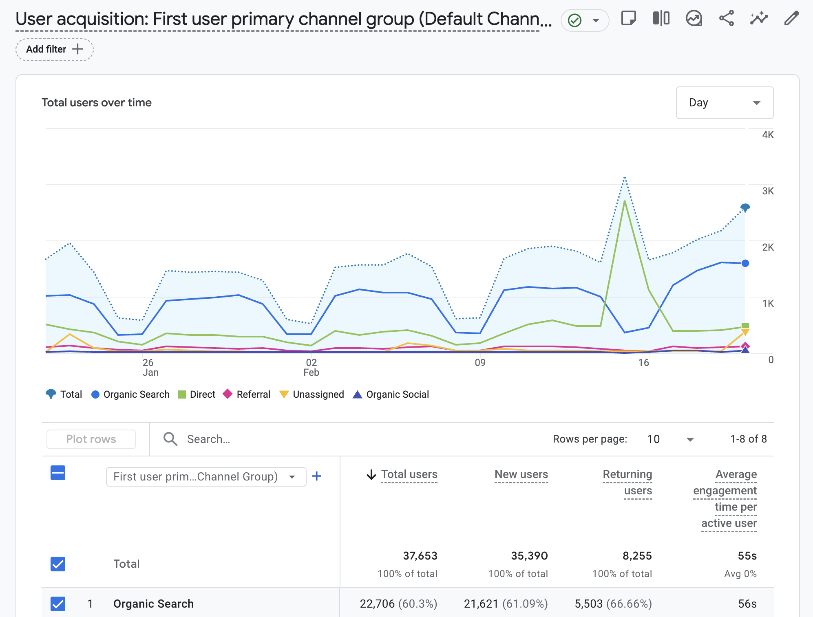The height and width of the screenshot is (617, 813).
Task: Click the '5,503 (66.66%)' returning users cell
Action: [613, 604]
